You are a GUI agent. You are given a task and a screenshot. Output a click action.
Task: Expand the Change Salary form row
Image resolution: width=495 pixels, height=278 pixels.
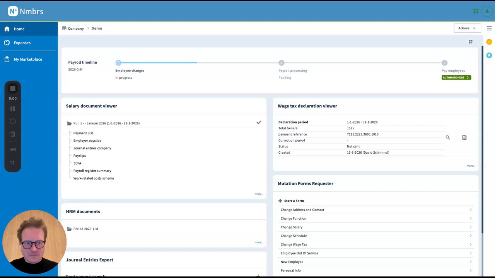376,227
